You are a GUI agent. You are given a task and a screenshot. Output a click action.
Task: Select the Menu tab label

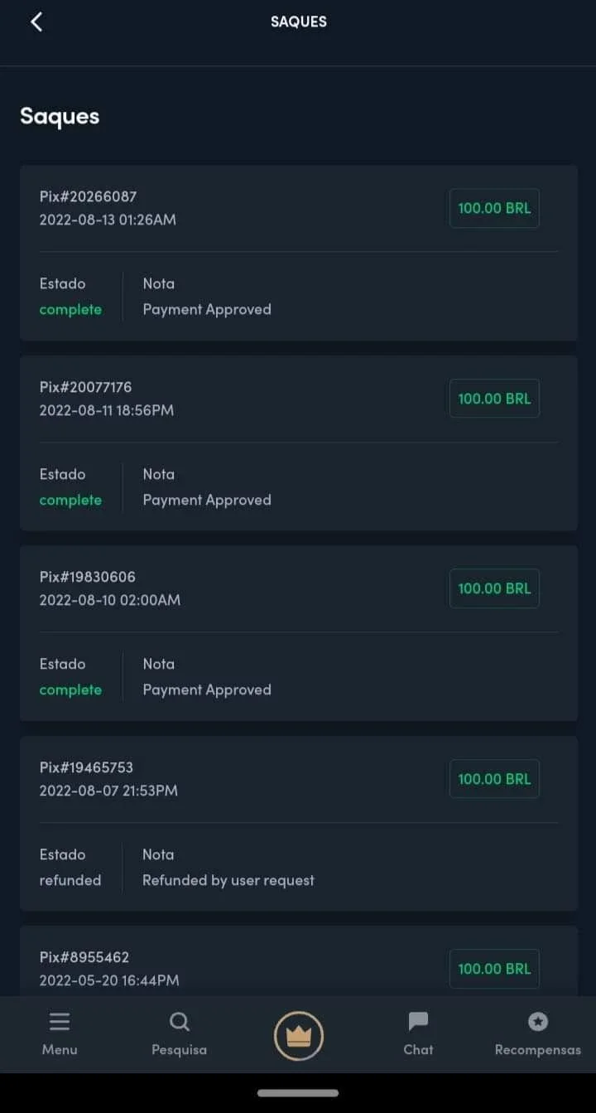click(60, 1050)
